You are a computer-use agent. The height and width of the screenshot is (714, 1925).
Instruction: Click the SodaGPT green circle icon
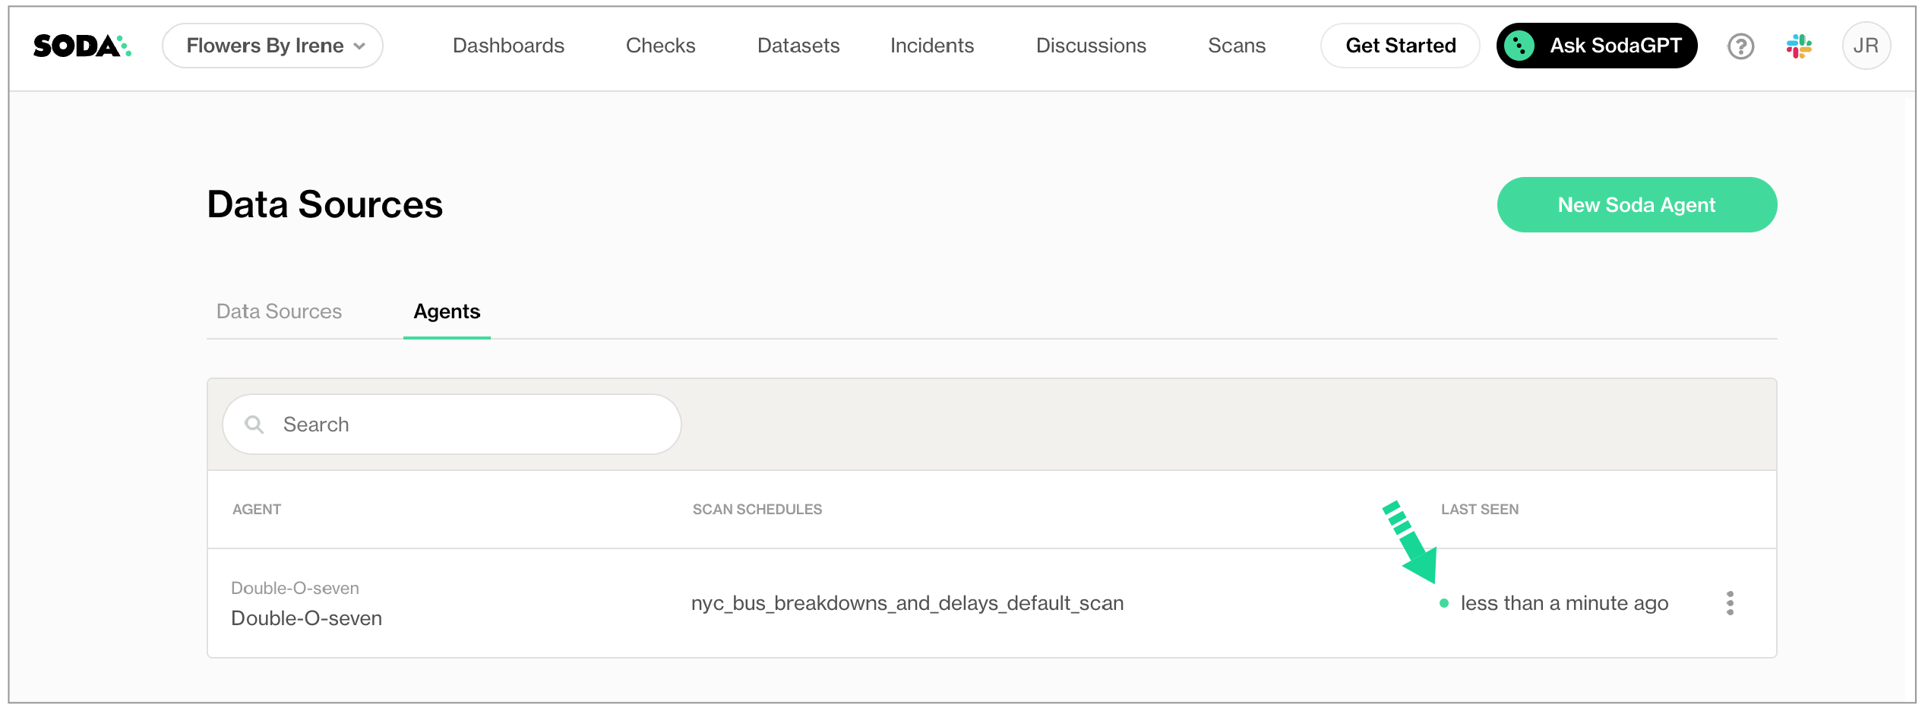click(x=1519, y=46)
